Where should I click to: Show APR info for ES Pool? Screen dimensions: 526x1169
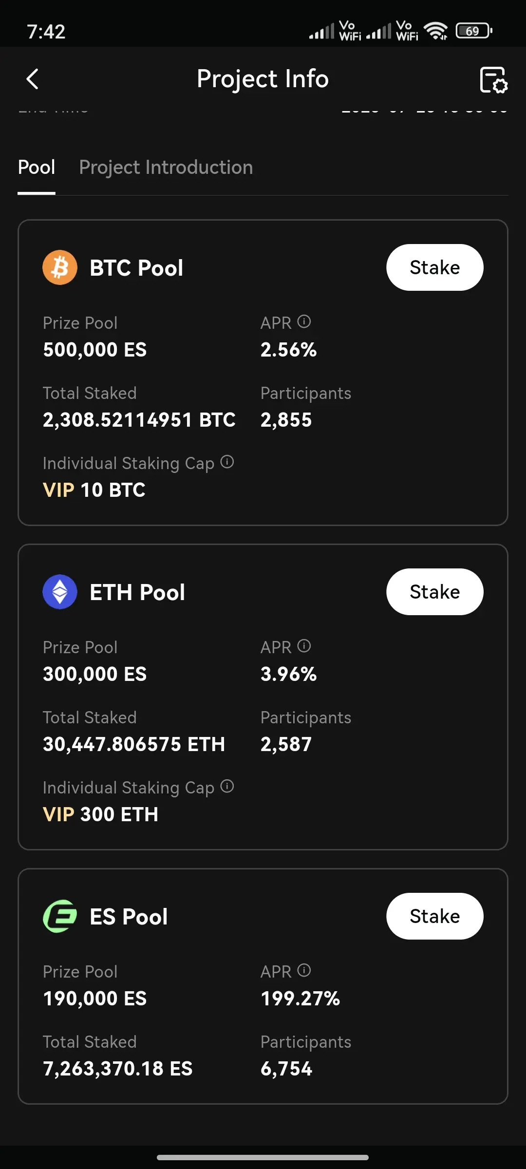[x=304, y=970]
